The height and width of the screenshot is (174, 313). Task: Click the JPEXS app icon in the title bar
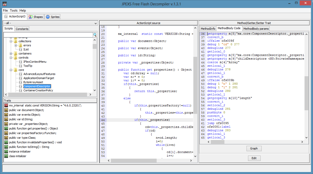click(x=4, y=4)
